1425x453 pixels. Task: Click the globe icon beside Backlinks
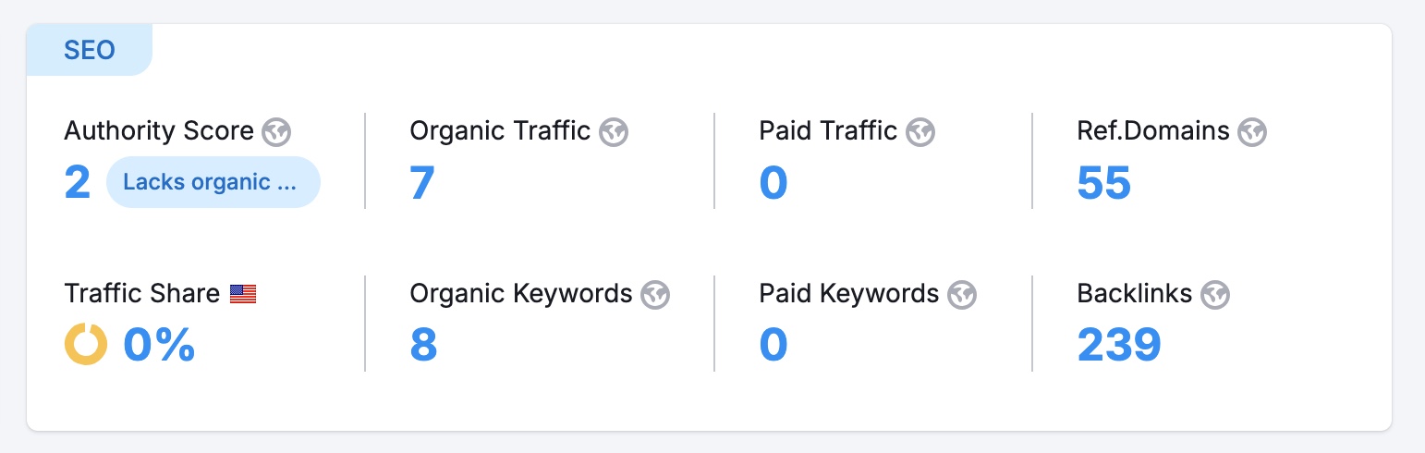pos(1215,295)
